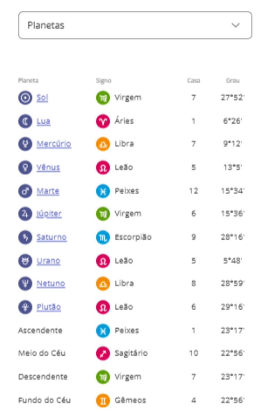Click the Vênus symbol icon
Viewport: 268px width, 418px height.
pyautogui.click(x=25, y=167)
